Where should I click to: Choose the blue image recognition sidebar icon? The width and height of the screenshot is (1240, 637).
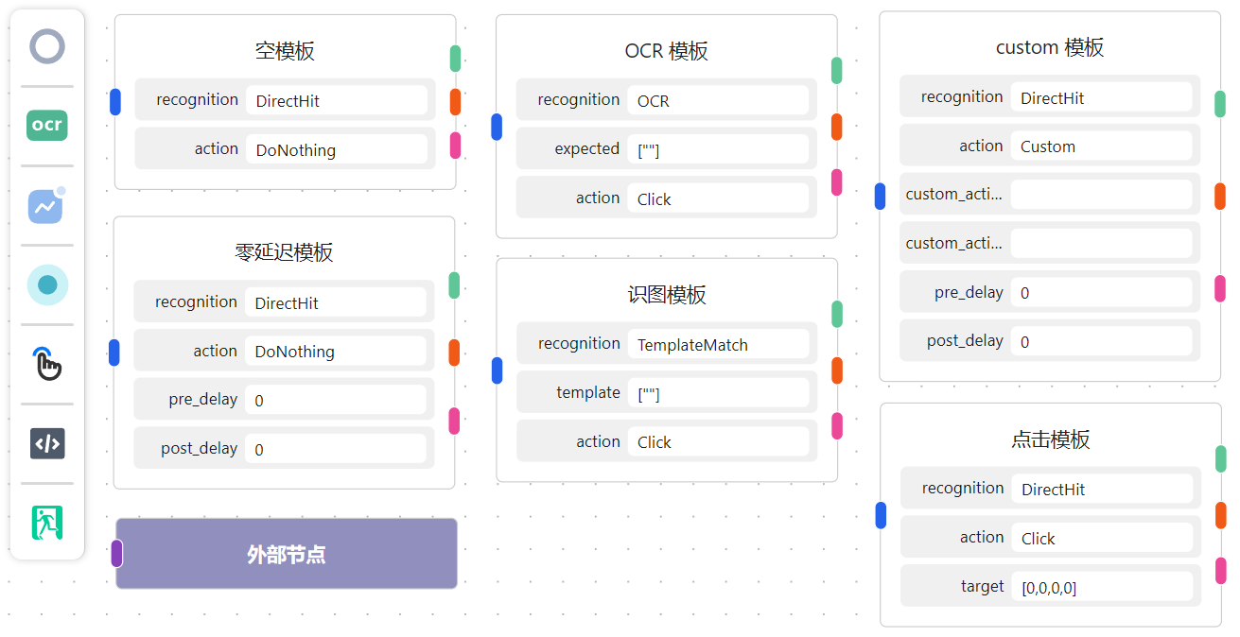point(46,205)
